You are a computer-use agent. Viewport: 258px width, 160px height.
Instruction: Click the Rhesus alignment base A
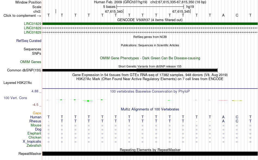click(x=223, y=121)
